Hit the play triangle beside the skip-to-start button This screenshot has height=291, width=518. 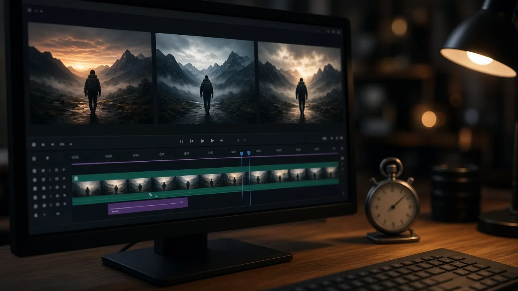(202, 141)
